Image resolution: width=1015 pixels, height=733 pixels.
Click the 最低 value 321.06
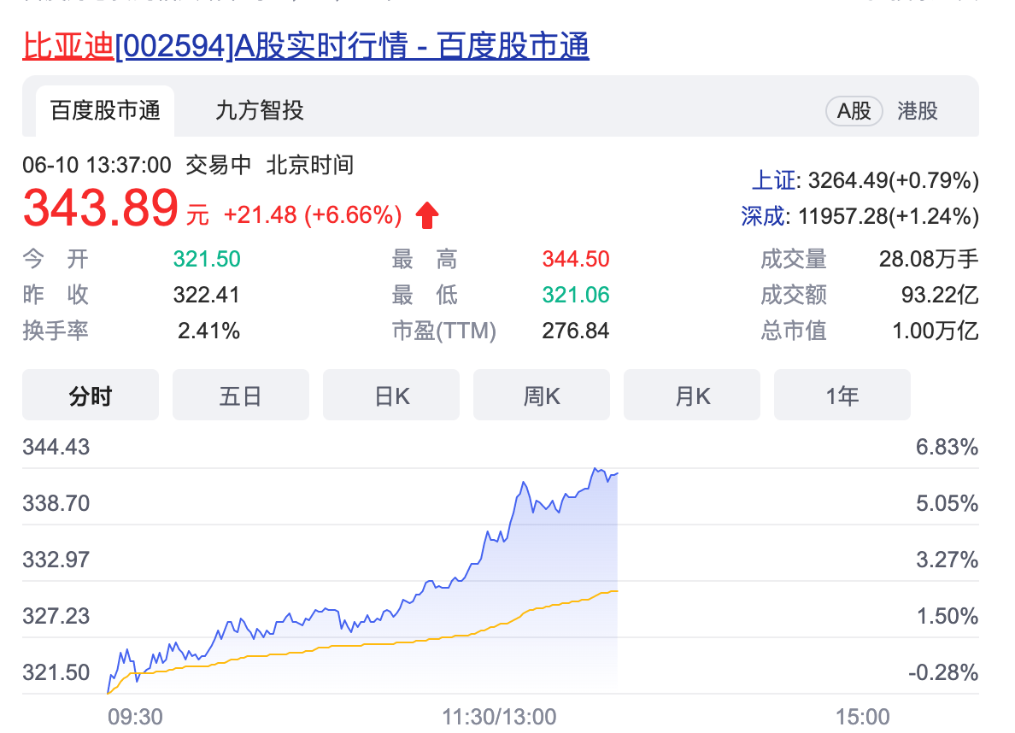[x=576, y=296]
